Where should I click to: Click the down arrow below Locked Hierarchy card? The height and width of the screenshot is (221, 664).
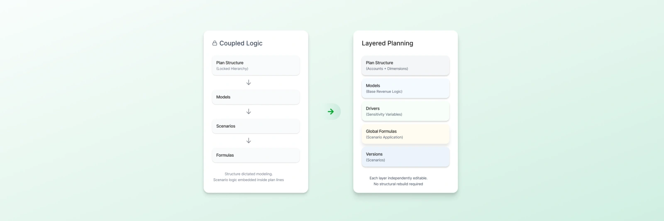tap(249, 83)
